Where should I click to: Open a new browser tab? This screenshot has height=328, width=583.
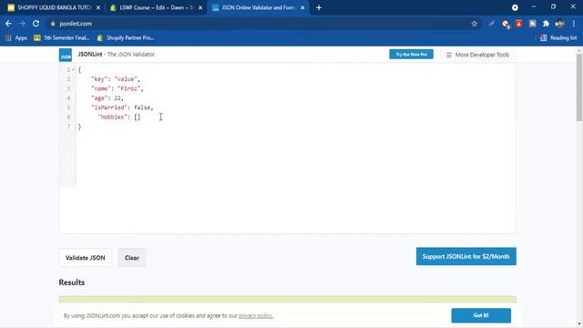(x=319, y=8)
